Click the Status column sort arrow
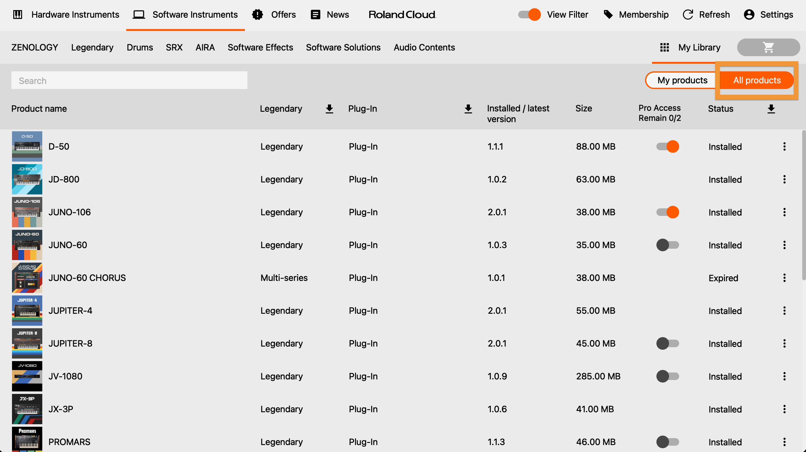The width and height of the screenshot is (806, 452). [x=771, y=109]
